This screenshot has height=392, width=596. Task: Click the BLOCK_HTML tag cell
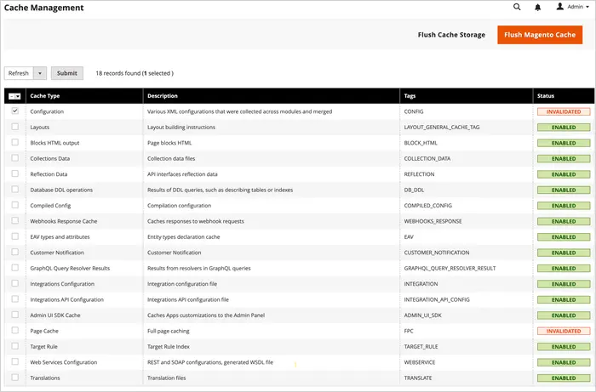421,143
